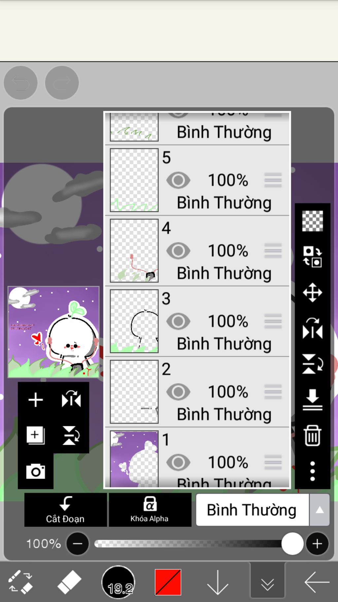Click the trash icon to delete layer

[x=312, y=435]
